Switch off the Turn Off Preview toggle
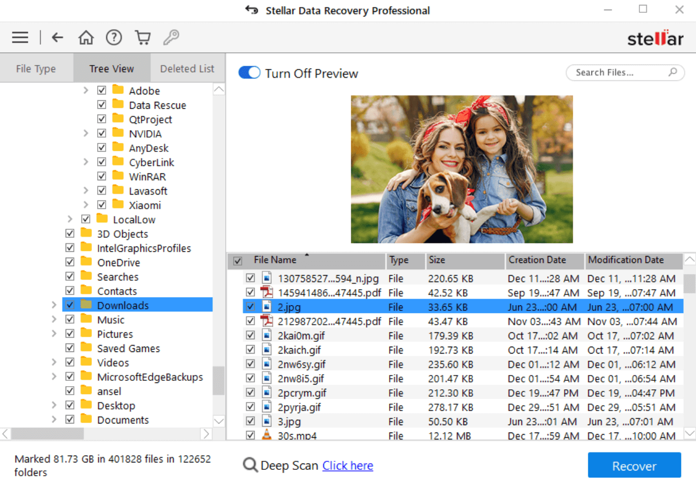Viewport: 696px width, 480px height. (x=249, y=73)
